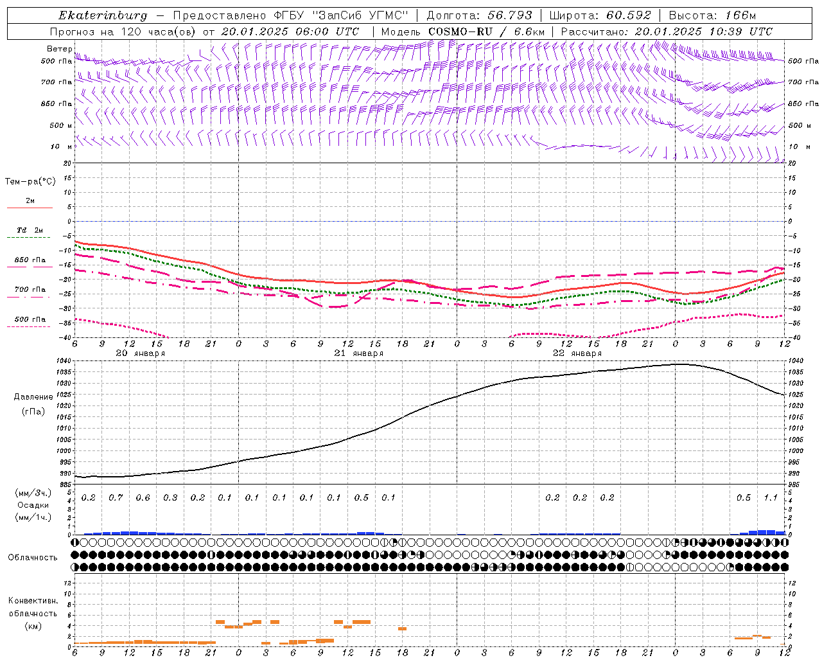Image resolution: width=822 pixels, height=658 pixels.
Task: Click the "Ветер" wind panel label
Action: click(59, 49)
